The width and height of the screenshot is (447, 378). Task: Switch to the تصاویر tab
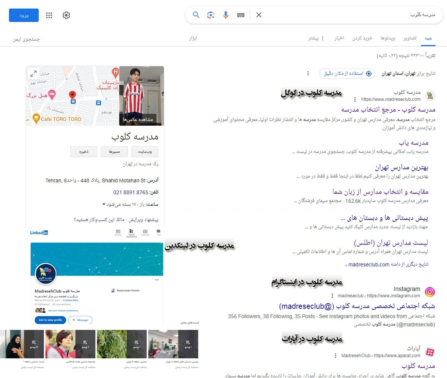[x=409, y=38]
